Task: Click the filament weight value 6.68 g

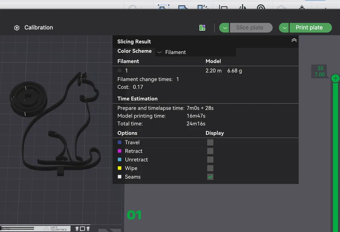Action: 235,71
